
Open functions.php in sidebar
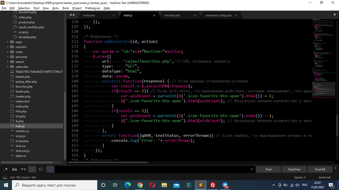click(x=28, y=12)
